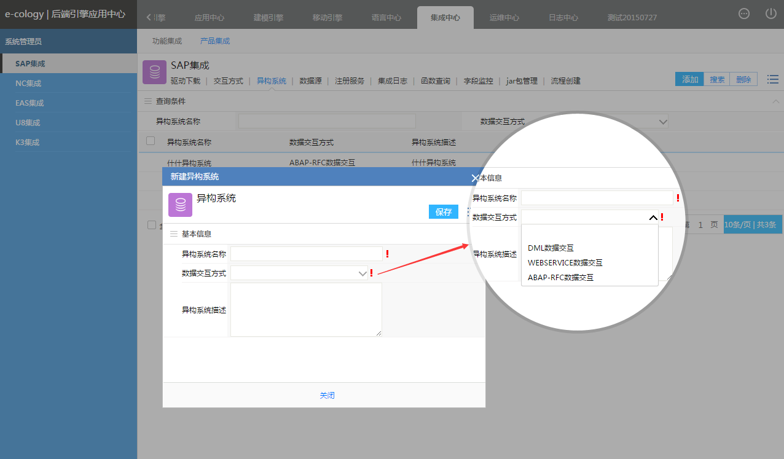The image size is (784, 459).
Task: Click the 异构系统描述 column header
Action: click(x=434, y=142)
